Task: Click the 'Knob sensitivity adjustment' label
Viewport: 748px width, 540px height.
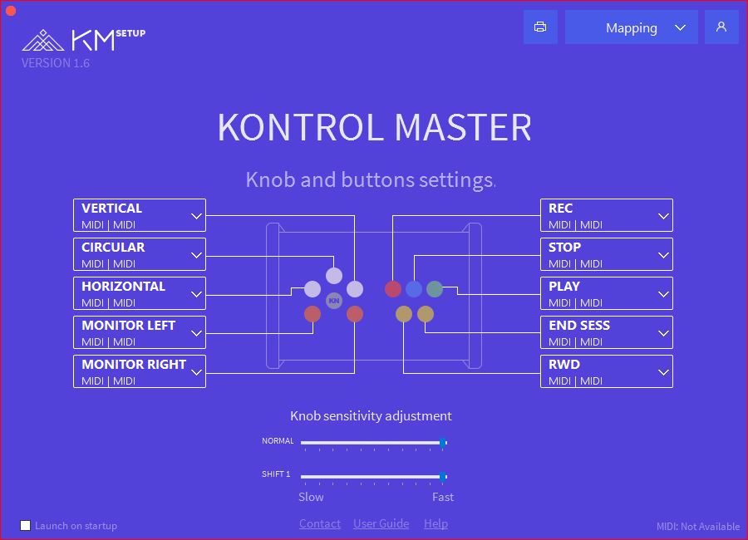Action: [371, 416]
